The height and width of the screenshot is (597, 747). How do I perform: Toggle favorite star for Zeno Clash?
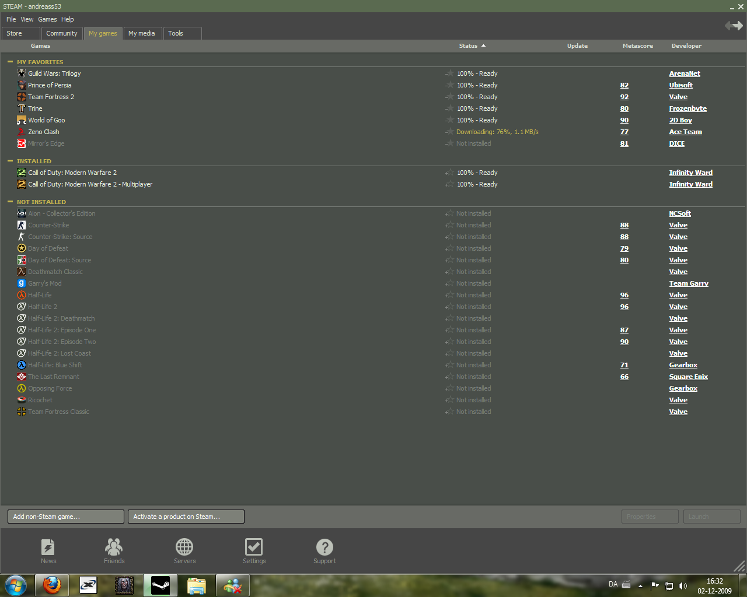coord(450,132)
